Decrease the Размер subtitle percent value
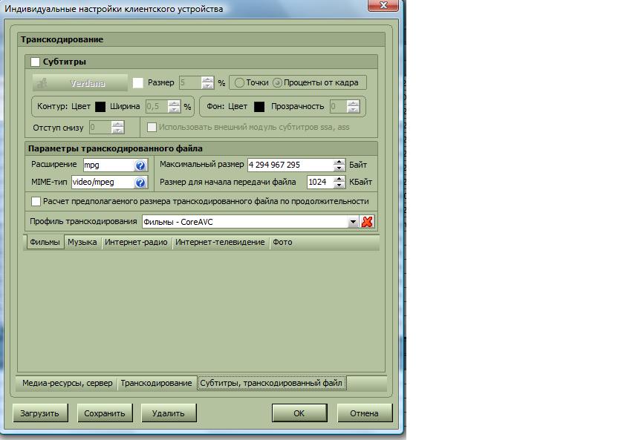Image resolution: width=624 pixels, height=440 pixels. [207, 86]
